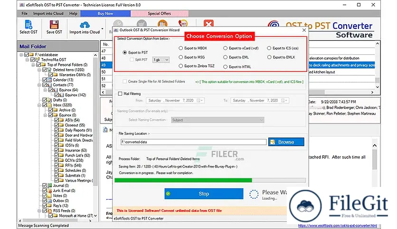Viewport: 397px width, 229px height.
Task: Click the Import into Cloud toolbar icon
Action: [85, 25]
